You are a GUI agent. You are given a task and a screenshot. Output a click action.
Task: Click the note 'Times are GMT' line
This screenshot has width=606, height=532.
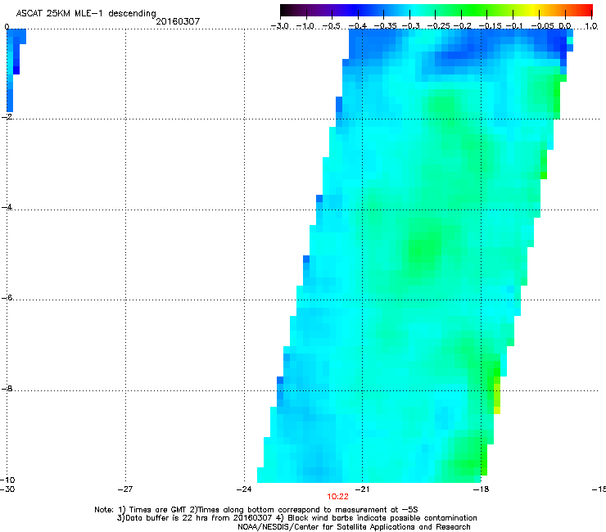pos(256,510)
